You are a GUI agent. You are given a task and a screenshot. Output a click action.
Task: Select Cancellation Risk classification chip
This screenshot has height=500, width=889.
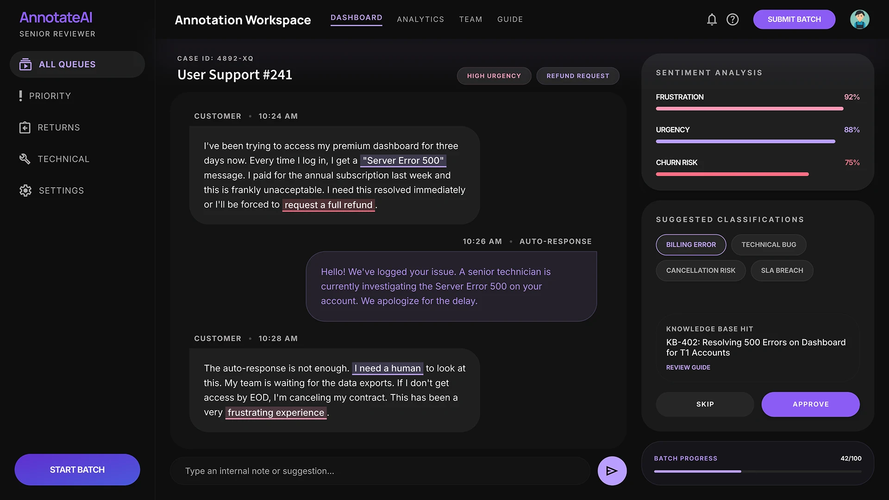700,270
